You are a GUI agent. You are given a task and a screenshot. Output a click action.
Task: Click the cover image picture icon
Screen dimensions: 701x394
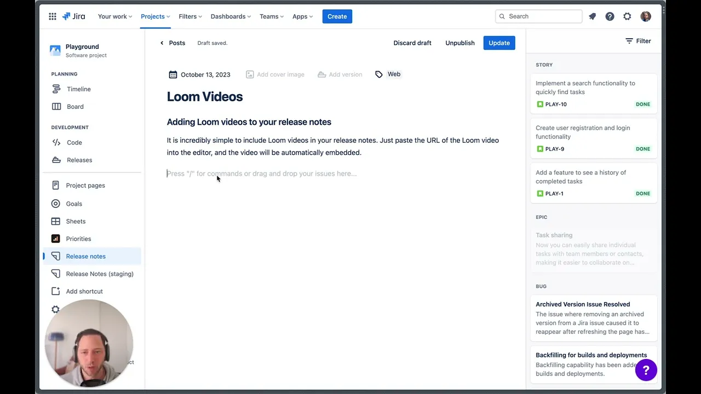(x=250, y=74)
